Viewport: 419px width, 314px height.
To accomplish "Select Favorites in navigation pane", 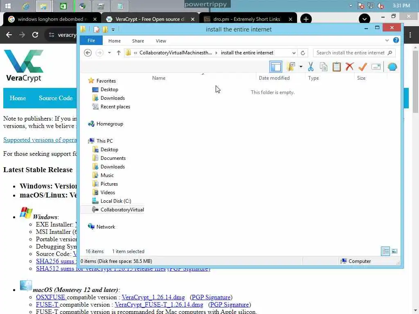I will [x=106, y=81].
